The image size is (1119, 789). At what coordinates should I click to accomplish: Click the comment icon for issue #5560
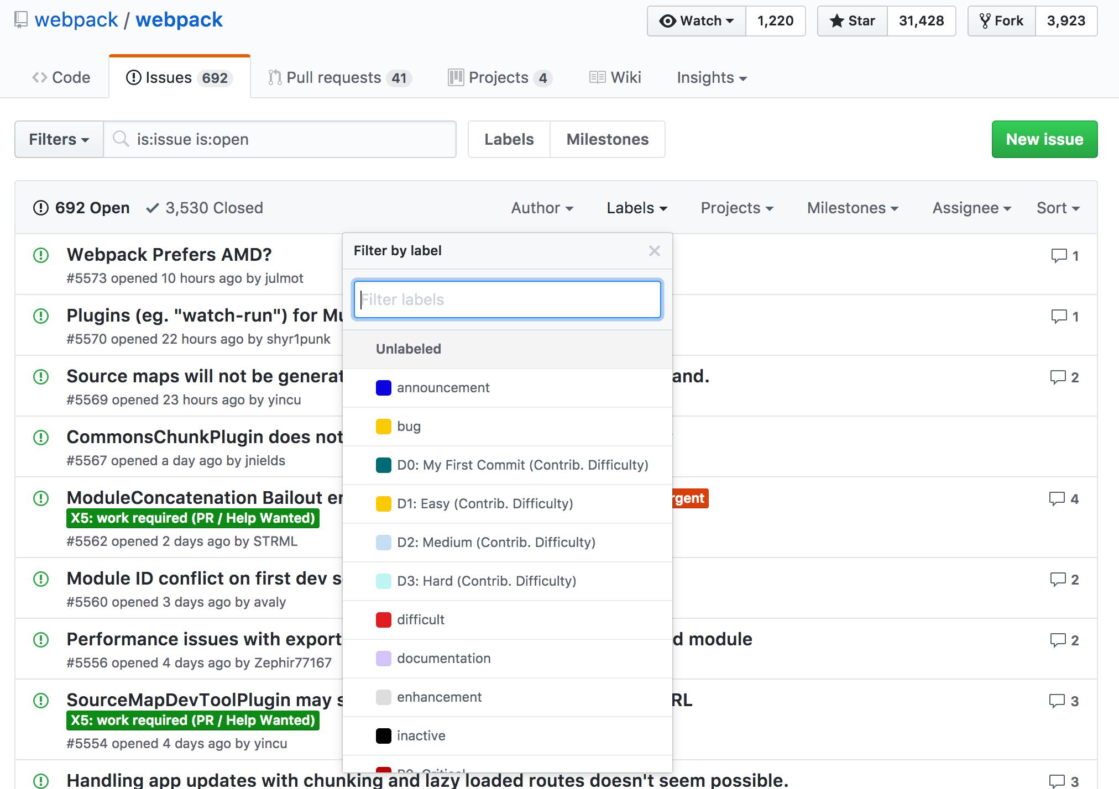tap(1058, 580)
